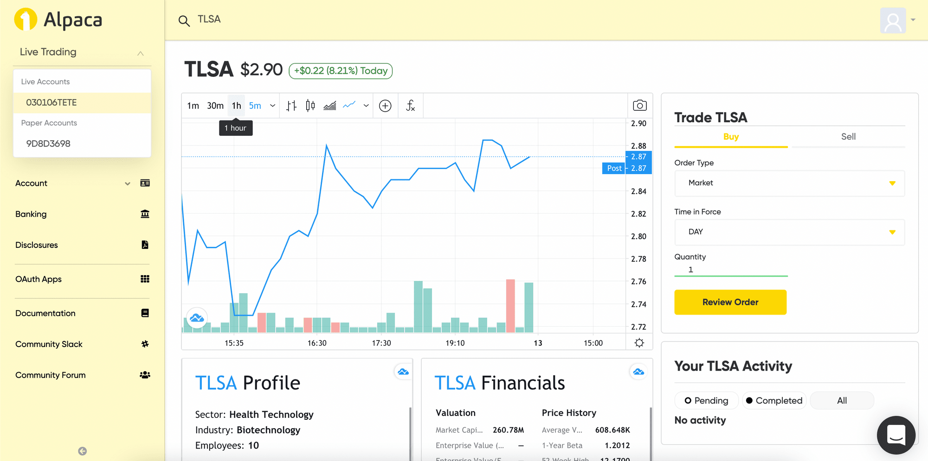Click the TLSA Profile scrollbar
The width and height of the screenshot is (928, 461).
(410, 433)
